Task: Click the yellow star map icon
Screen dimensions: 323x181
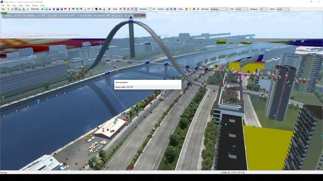Action: [x=8, y=9]
